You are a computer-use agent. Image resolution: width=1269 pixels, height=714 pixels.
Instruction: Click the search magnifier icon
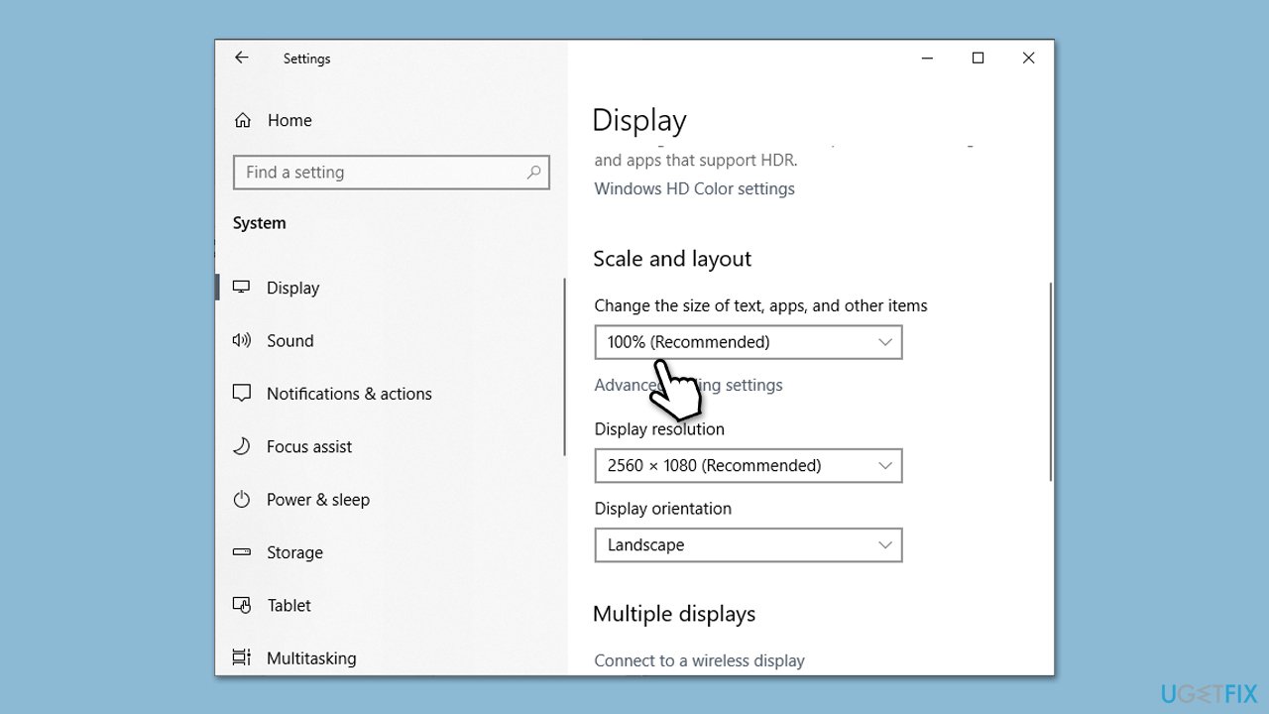533,173
